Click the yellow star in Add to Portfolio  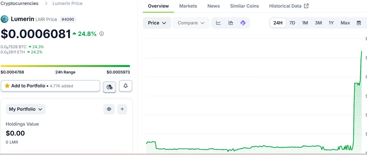pos(7,86)
